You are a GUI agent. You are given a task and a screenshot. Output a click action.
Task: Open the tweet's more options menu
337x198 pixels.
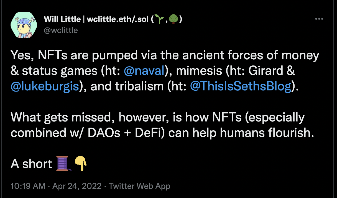pyautogui.click(x=319, y=19)
